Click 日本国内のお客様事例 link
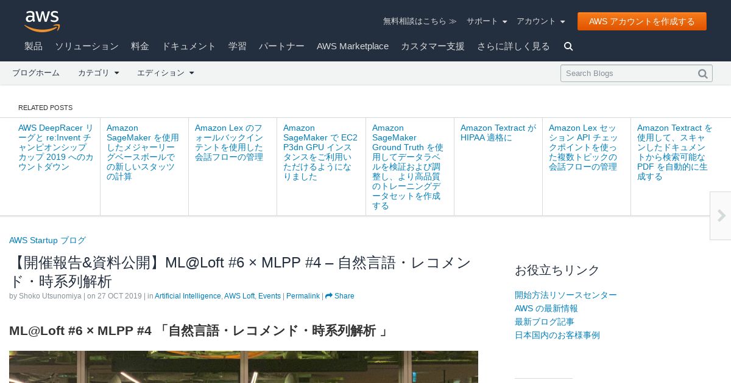Image resolution: width=731 pixels, height=383 pixels. tap(557, 335)
